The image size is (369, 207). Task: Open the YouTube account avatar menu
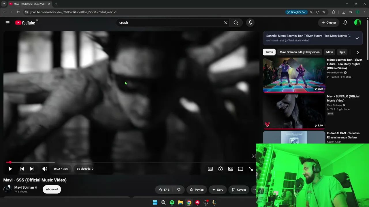[357, 23]
